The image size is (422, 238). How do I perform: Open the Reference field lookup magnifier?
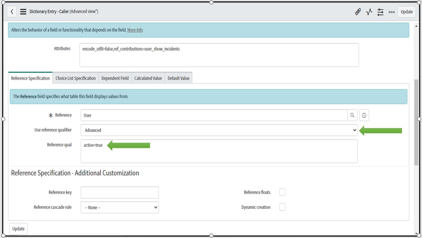click(x=352, y=115)
